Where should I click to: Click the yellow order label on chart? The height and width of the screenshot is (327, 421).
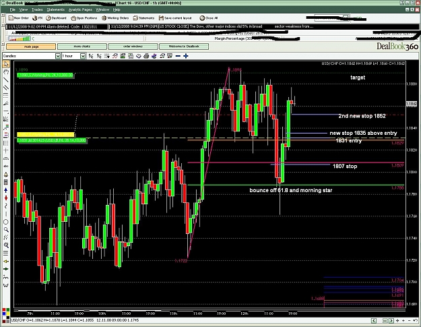tap(46, 134)
